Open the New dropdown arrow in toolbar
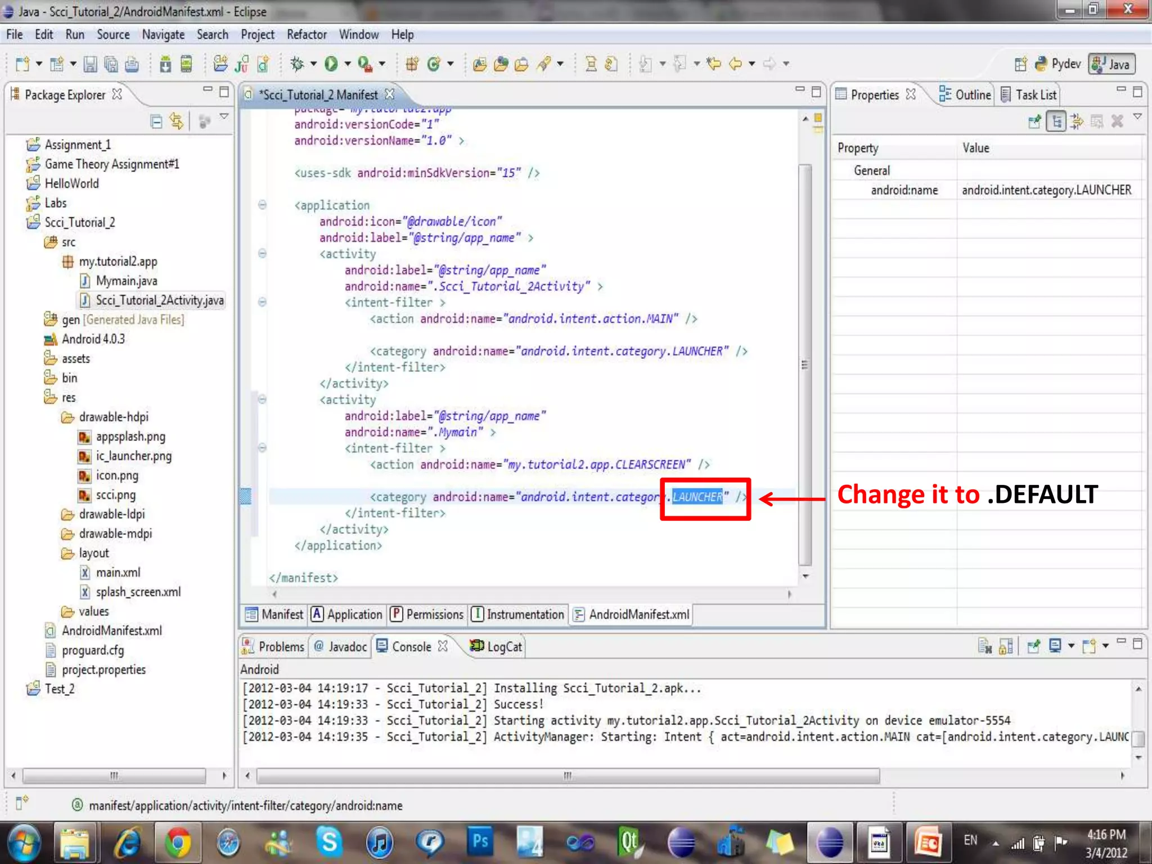 [x=39, y=64]
